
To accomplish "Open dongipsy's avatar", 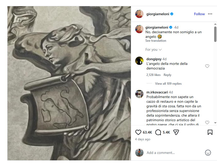I will 139,61.
